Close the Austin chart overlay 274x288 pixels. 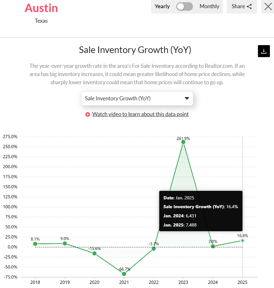tap(268, 7)
